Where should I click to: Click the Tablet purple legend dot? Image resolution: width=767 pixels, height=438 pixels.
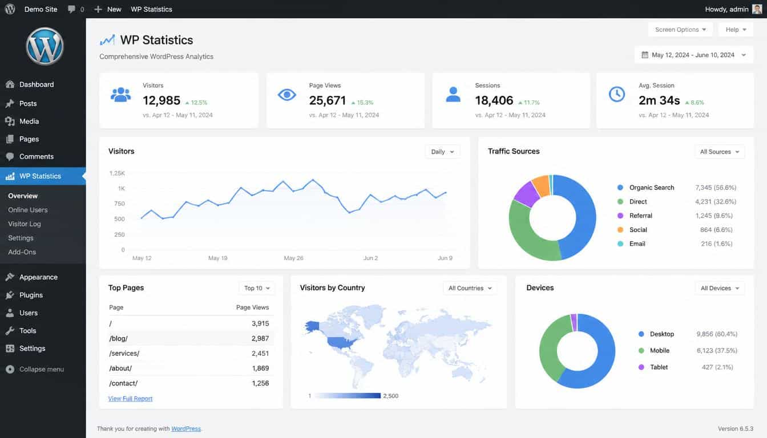(x=641, y=367)
